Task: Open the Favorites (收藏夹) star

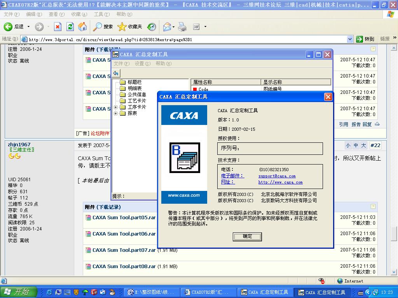Action: pos(130,27)
